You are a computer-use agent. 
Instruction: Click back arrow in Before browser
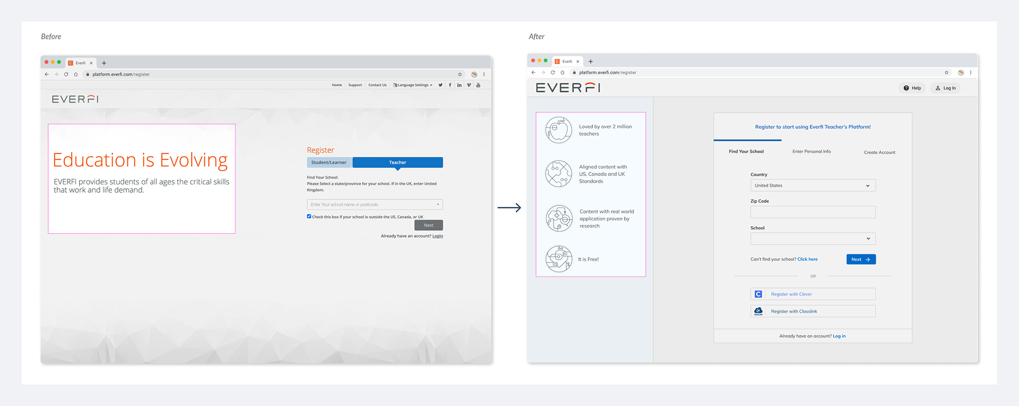point(47,74)
